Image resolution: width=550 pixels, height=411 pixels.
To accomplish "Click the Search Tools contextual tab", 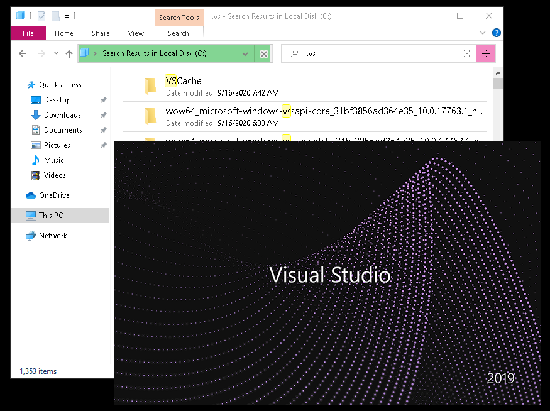I will (x=179, y=18).
